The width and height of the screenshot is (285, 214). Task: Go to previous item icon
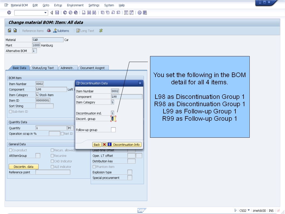tap(9, 30)
